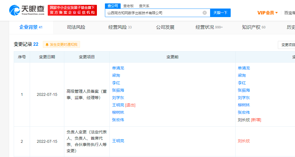295x157 pixels.
Task: Open 王明亮 marked 退出 in row 1
Action: [x=118, y=105]
